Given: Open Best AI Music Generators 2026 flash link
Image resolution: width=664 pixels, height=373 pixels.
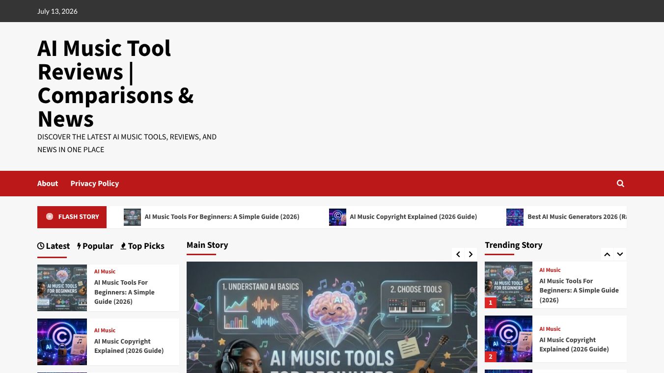Looking at the screenshot, I should pyautogui.click(x=577, y=217).
